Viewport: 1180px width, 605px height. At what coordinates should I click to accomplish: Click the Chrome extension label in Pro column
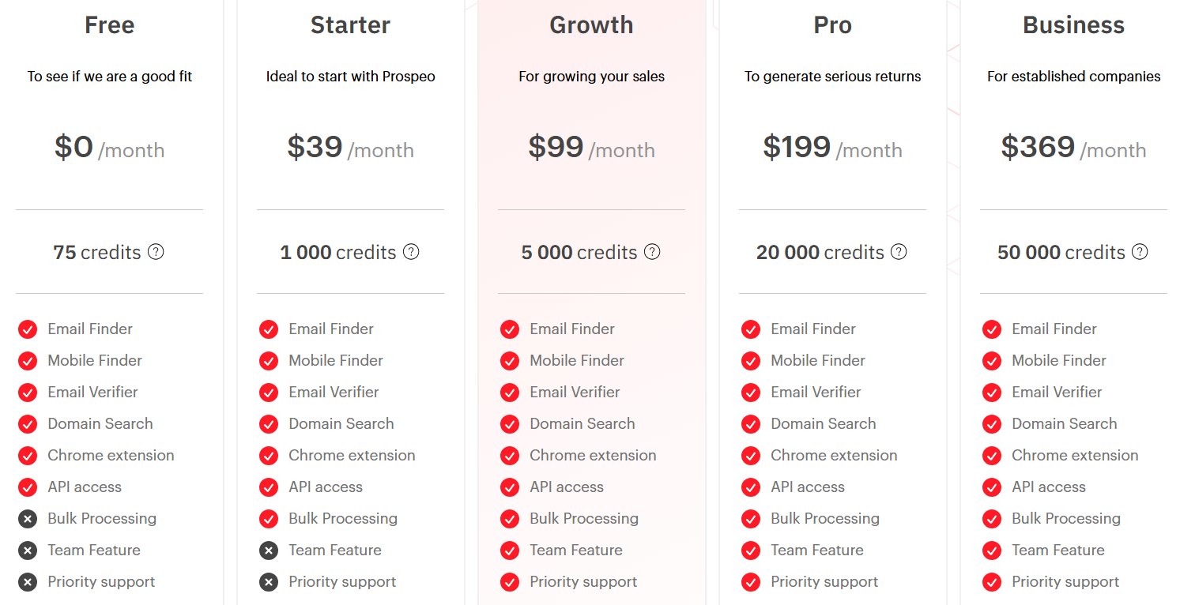click(834, 455)
